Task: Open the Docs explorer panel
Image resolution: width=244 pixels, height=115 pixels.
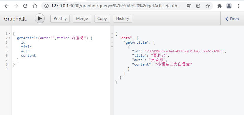Action: click(x=232, y=19)
